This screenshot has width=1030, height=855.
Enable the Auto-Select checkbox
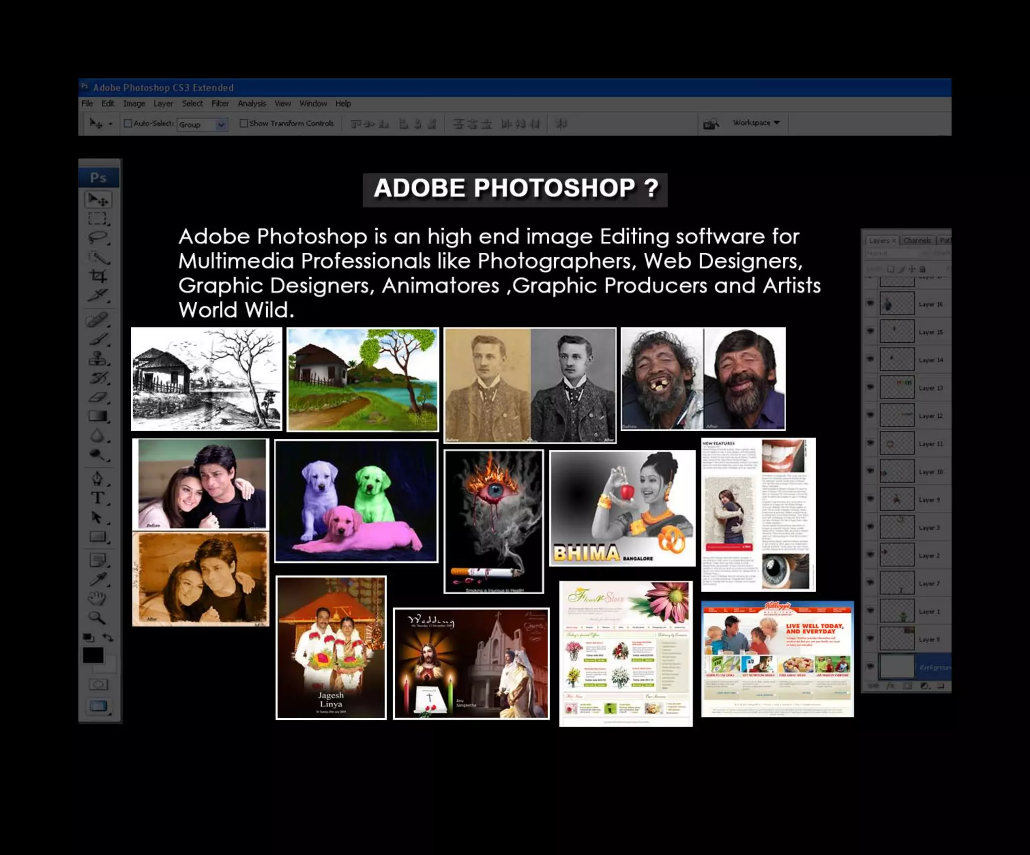(x=128, y=123)
